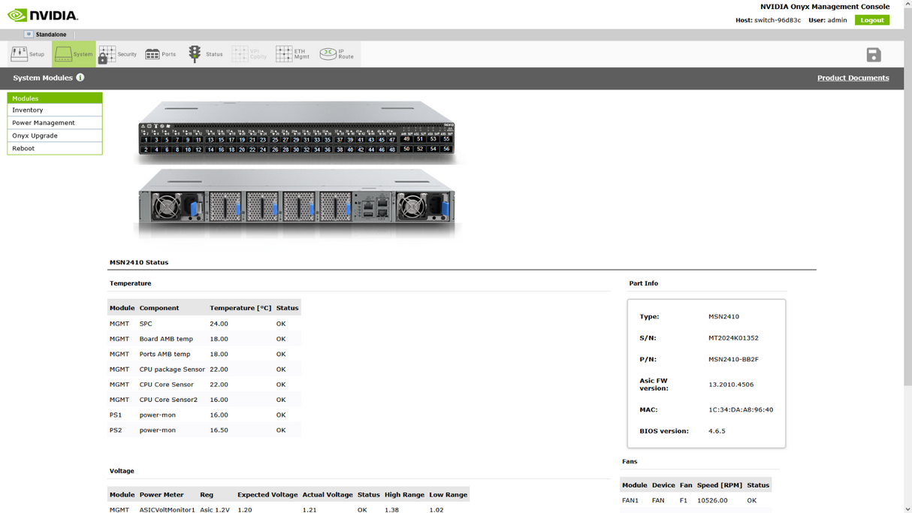Click the MSN2410 Status heading
Screen dimensions: 912x513
[139, 262]
